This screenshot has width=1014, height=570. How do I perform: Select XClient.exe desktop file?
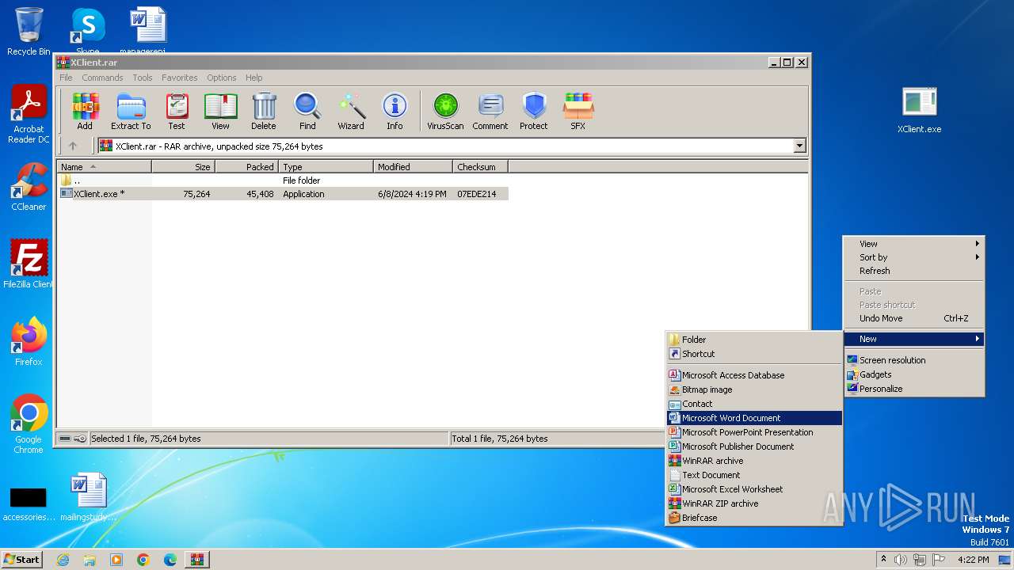pos(920,110)
